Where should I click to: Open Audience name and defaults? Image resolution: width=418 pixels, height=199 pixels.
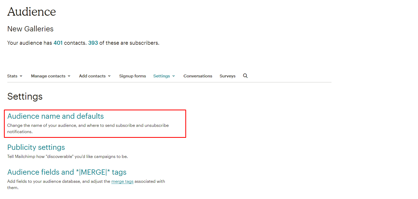pyautogui.click(x=55, y=116)
